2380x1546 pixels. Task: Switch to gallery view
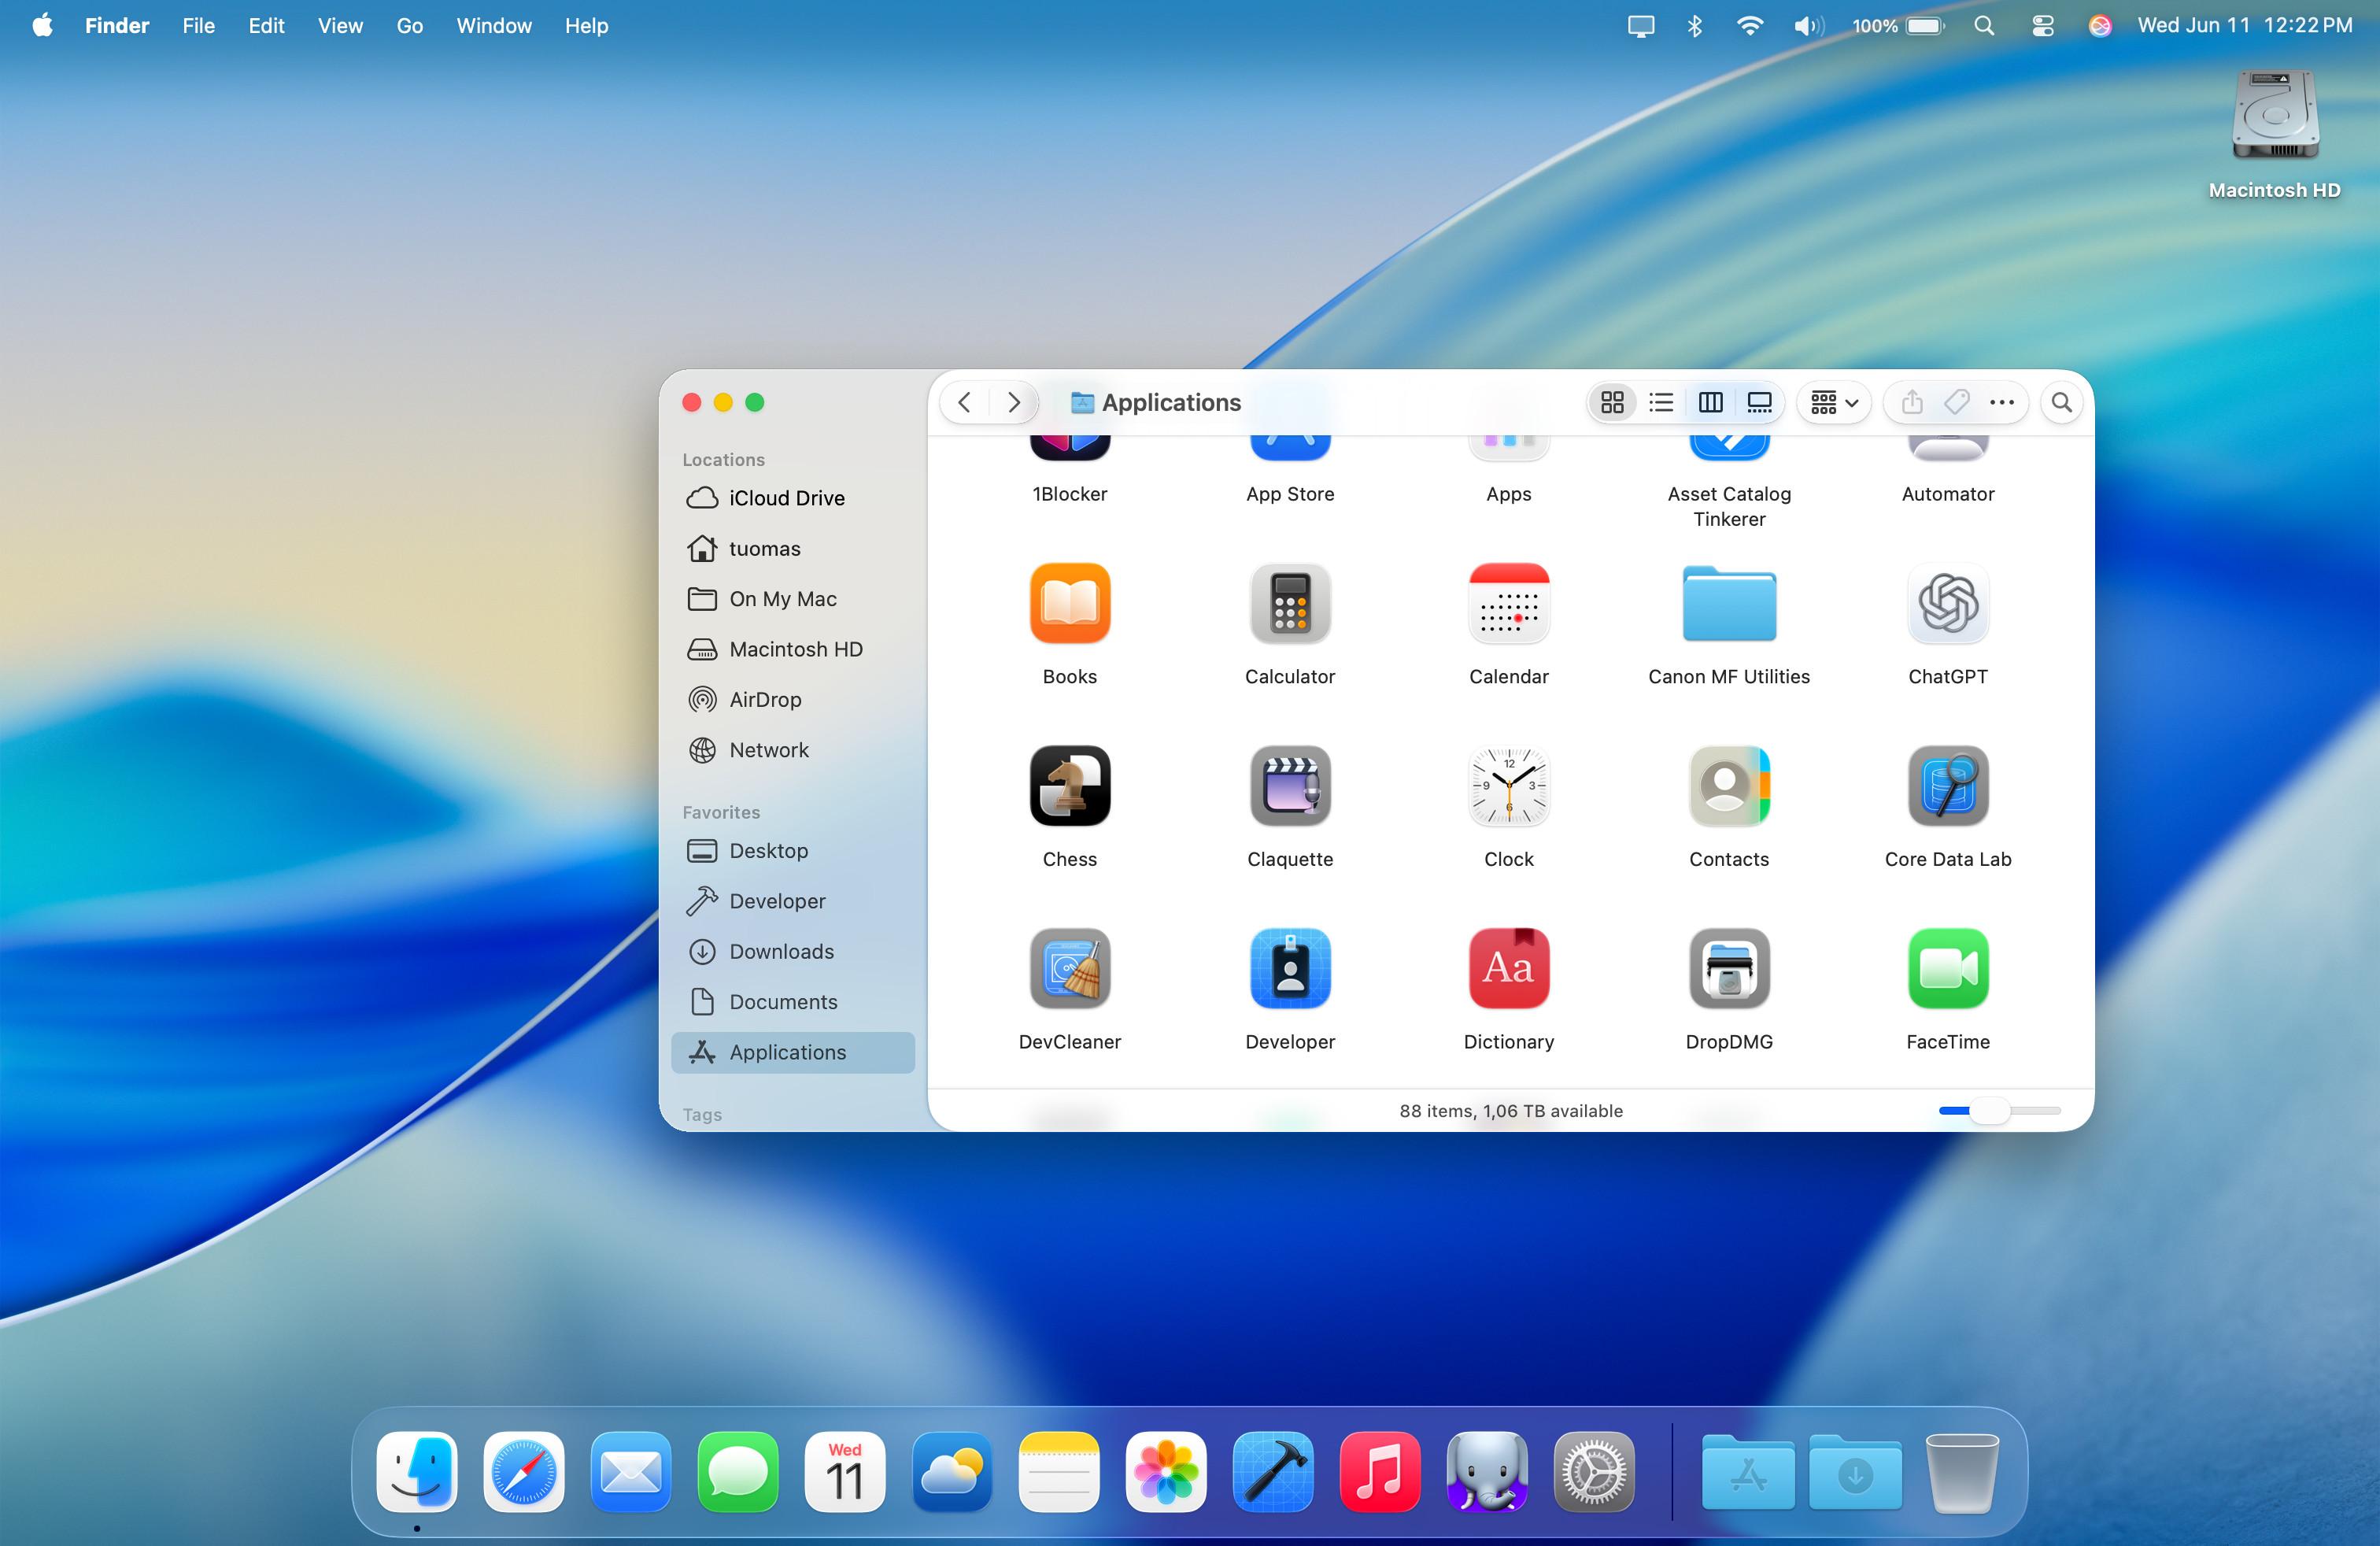[1759, 402]
